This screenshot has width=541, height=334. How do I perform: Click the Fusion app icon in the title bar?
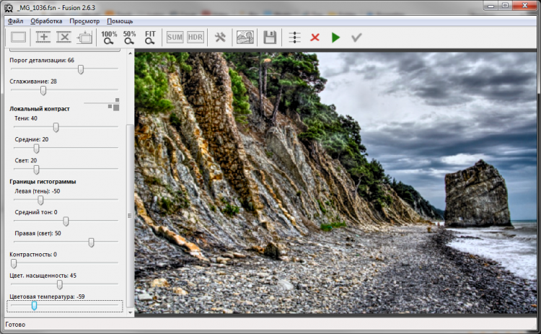8,8
